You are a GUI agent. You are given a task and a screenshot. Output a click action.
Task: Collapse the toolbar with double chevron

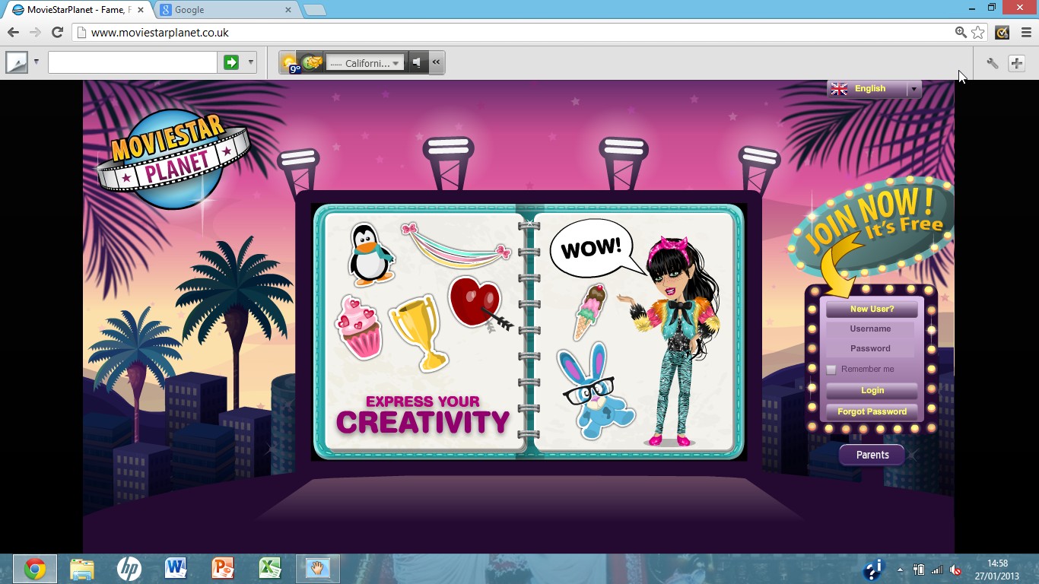pyautogui.click(x=437, y=63)
